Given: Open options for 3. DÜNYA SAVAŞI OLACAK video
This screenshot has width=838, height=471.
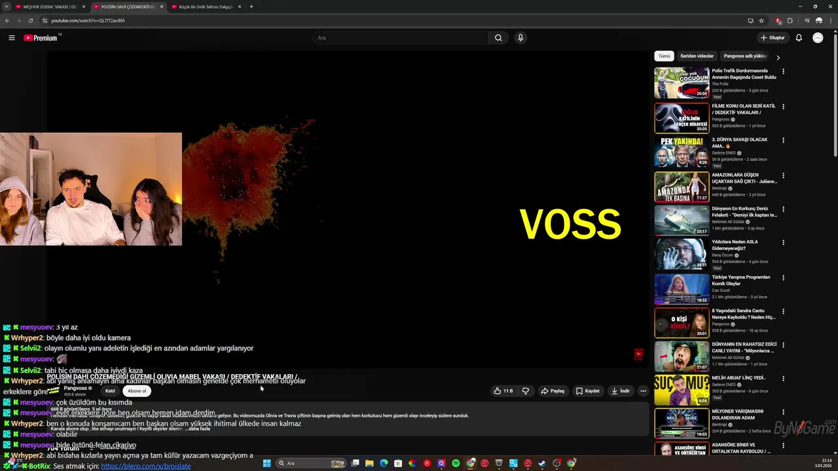Looking at the screenshot, I should point(783,140).
